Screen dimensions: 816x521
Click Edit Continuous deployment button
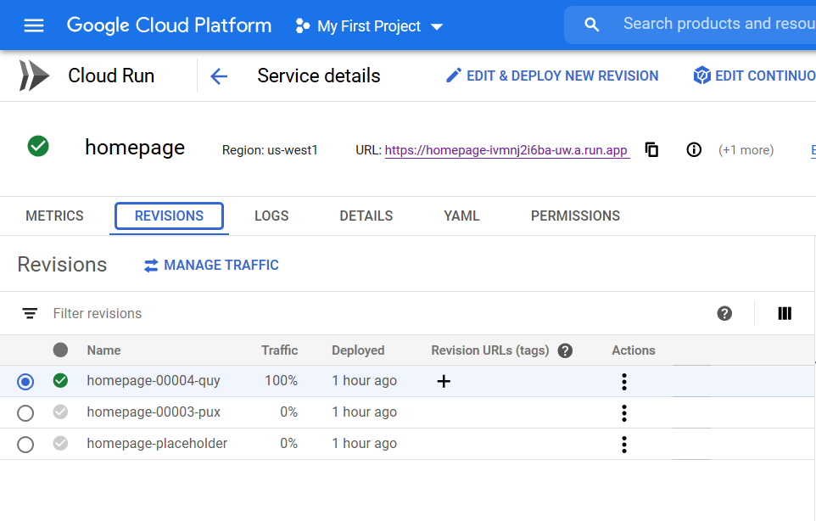pos(754,76)
